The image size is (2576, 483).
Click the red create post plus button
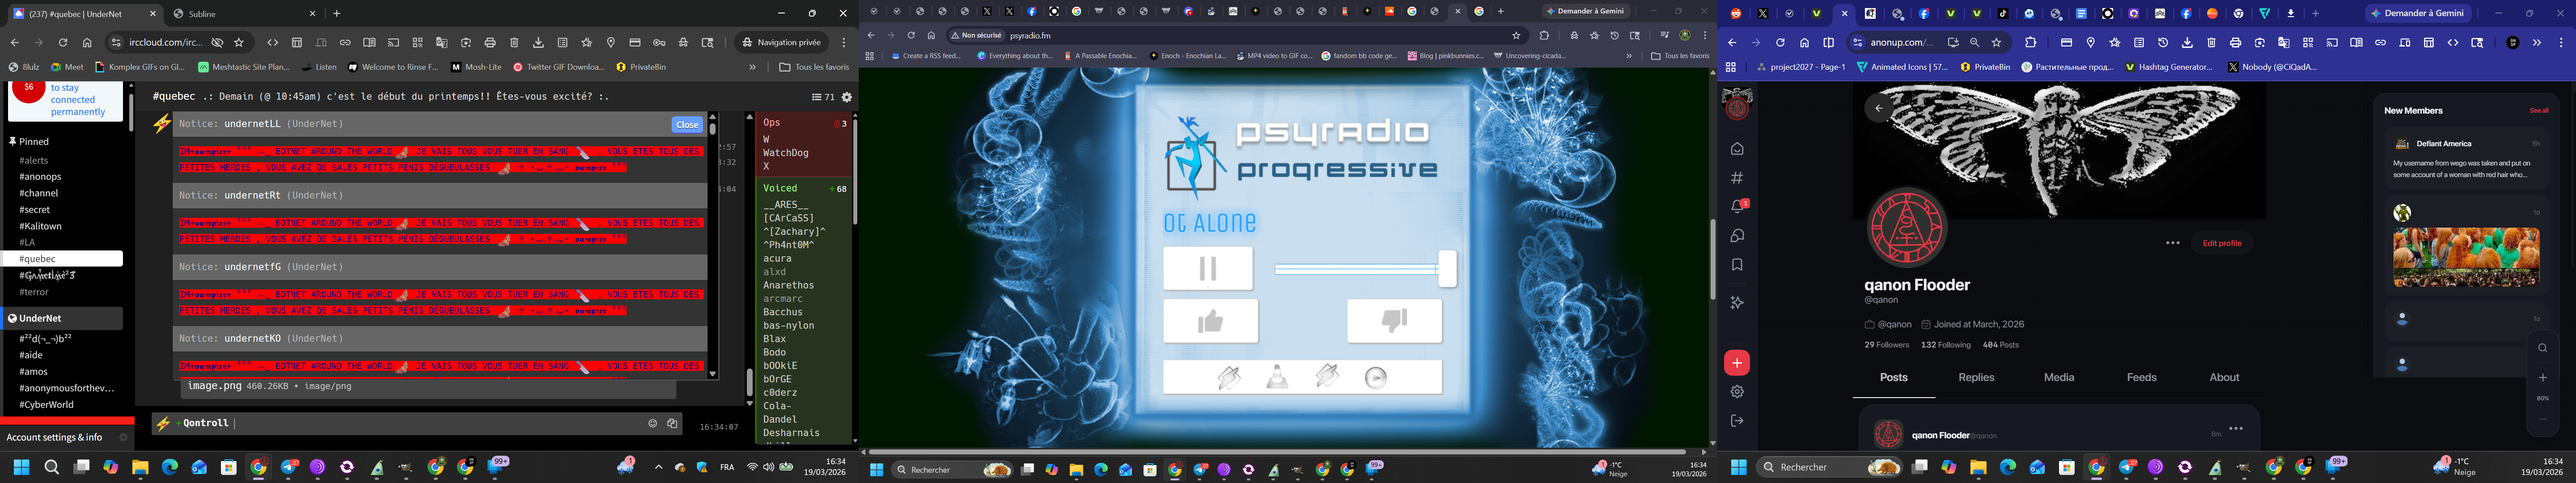tap(1737, 363)
